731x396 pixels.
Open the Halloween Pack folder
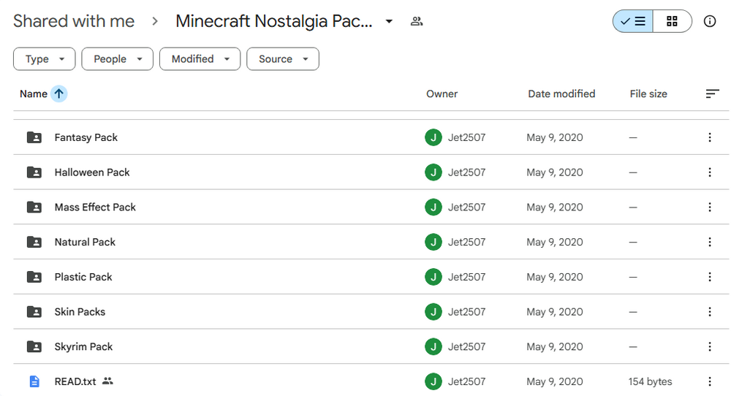coord(92,172)
